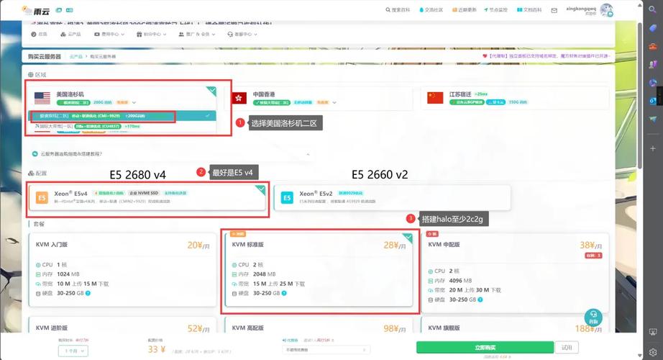Open the red toolbox icon in sidebar

click(x=653, y=46)
